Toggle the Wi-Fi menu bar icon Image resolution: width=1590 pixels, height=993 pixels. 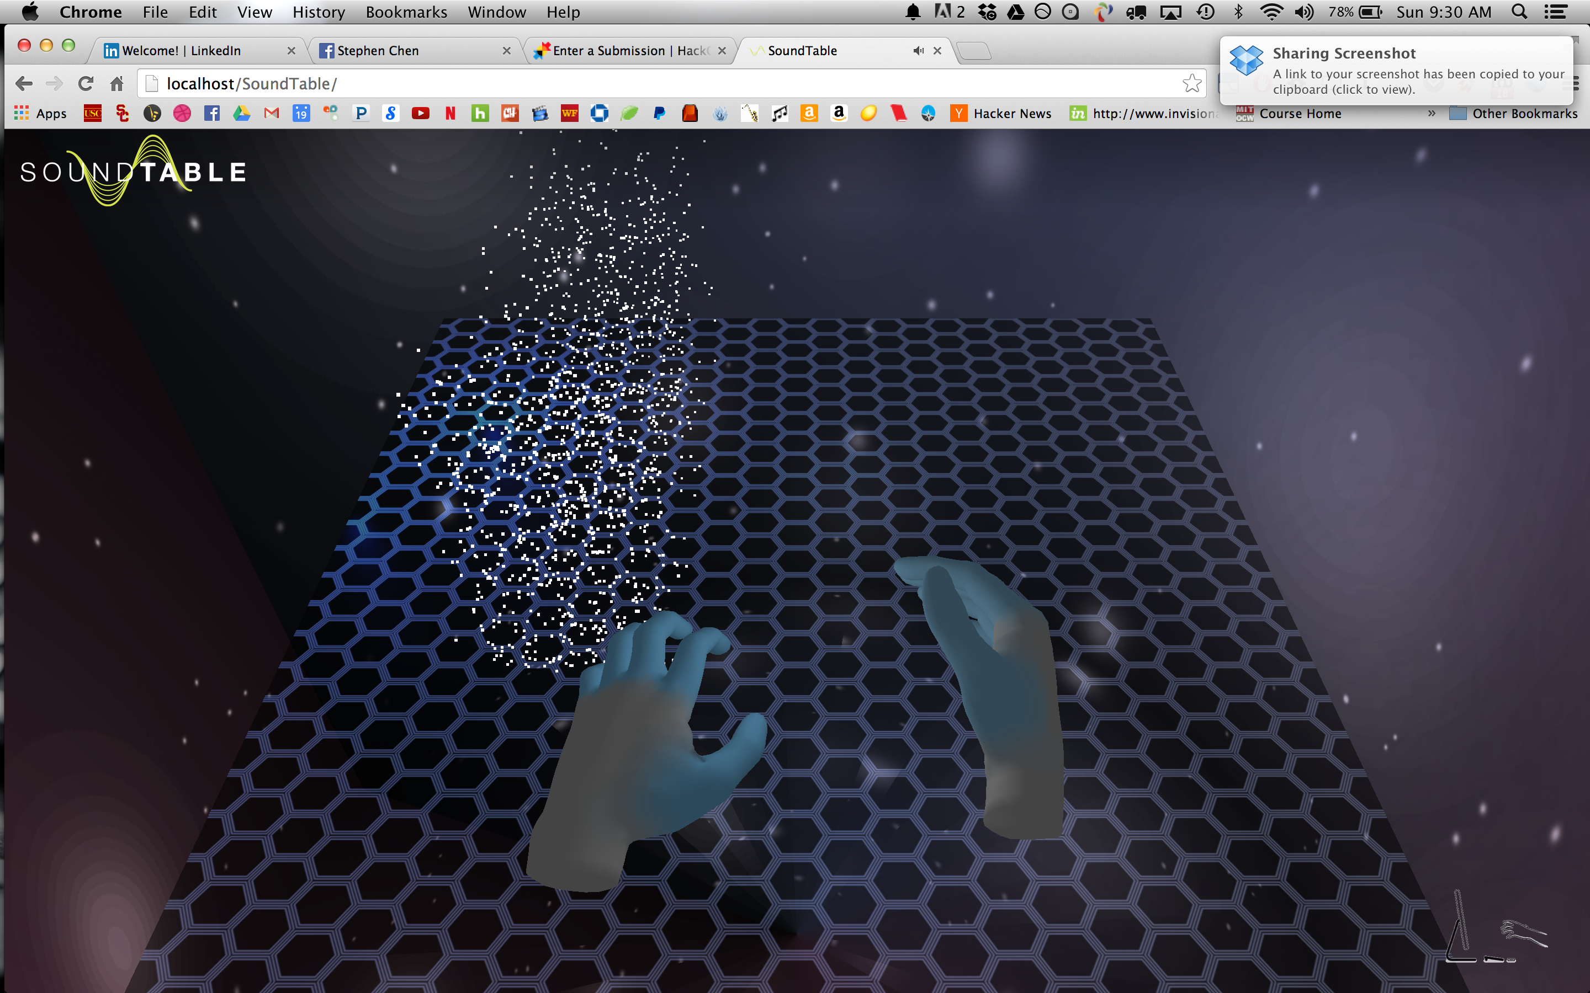click(x=1272, y=12)
